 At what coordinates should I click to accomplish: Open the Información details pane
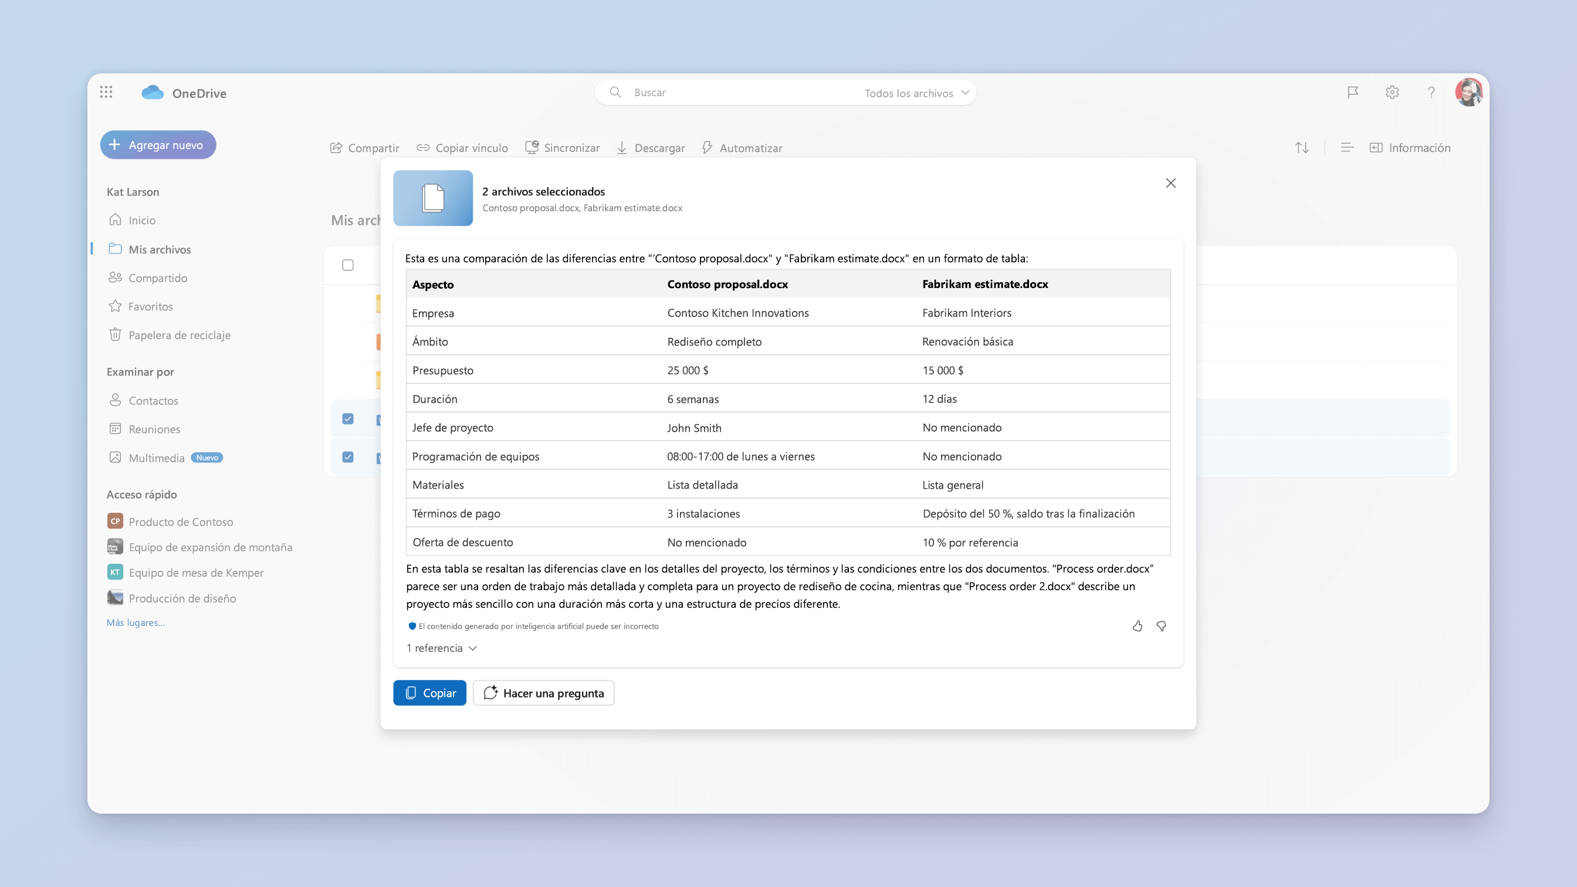coord(1410,147)
